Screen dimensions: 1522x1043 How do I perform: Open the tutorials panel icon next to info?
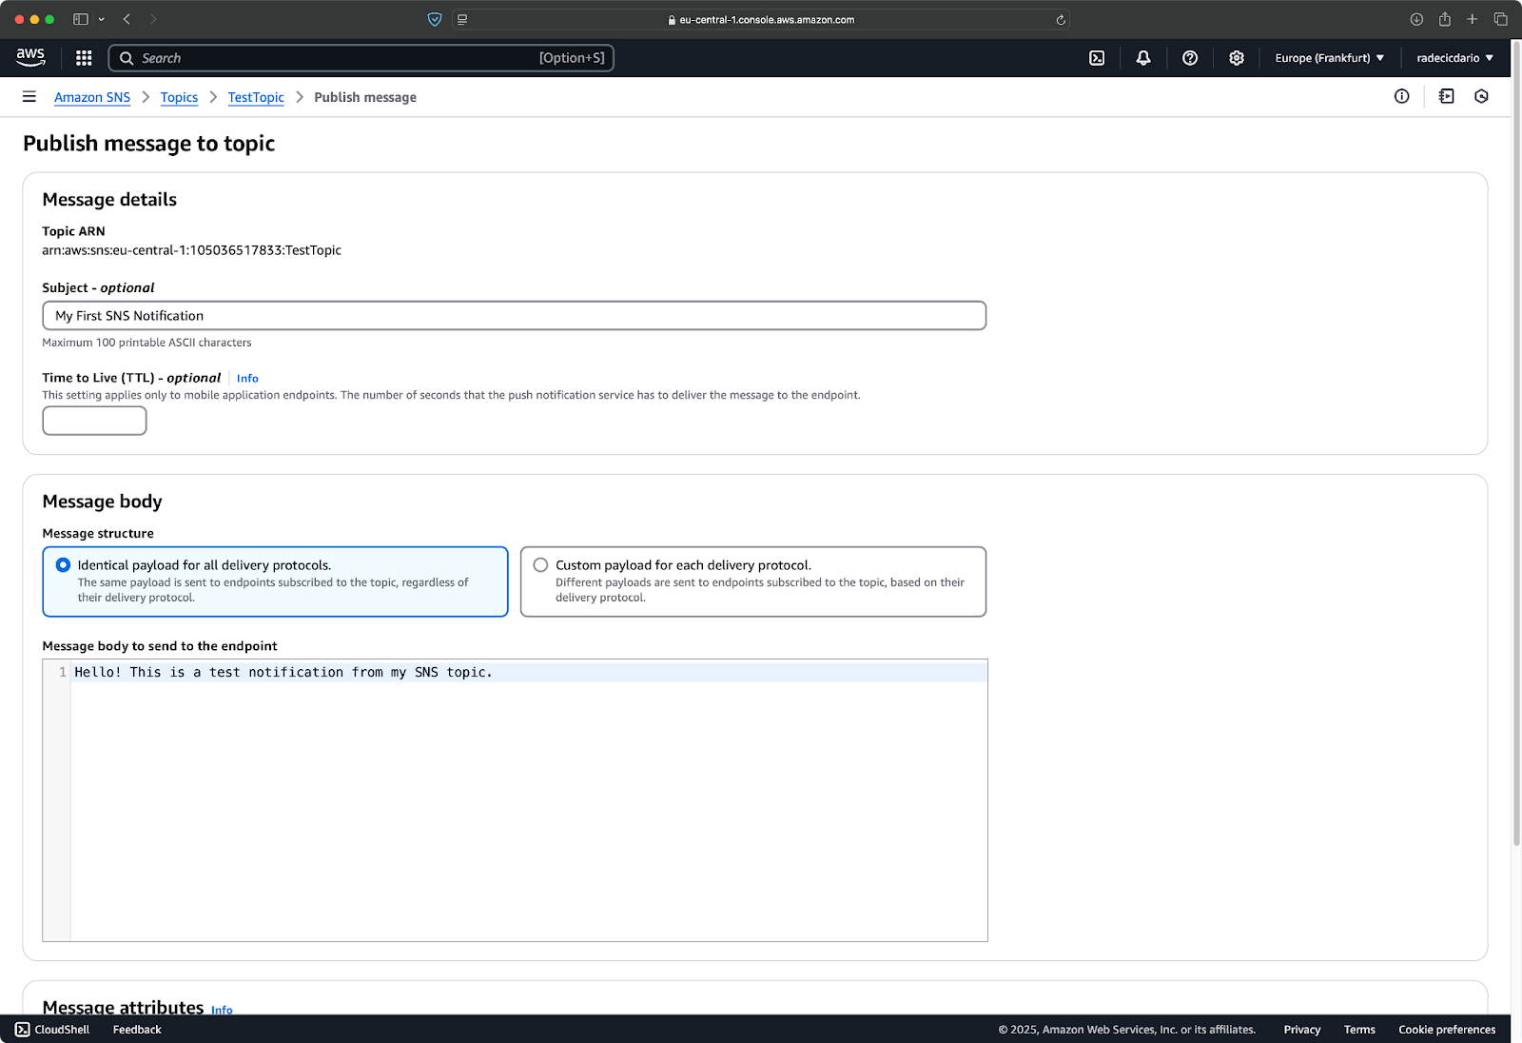[x=1446, y=96]
